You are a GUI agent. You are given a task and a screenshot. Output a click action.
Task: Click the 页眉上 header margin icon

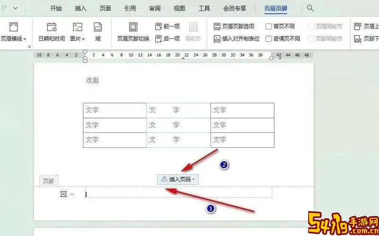[x=357, y=26]
